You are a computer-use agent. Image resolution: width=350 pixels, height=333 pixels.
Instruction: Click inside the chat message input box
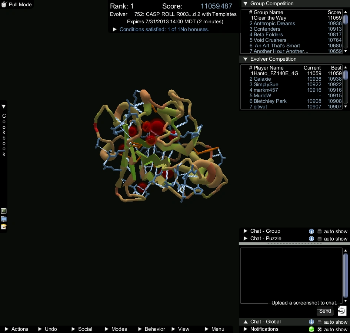pyautogui.click(x=291, y=275)
